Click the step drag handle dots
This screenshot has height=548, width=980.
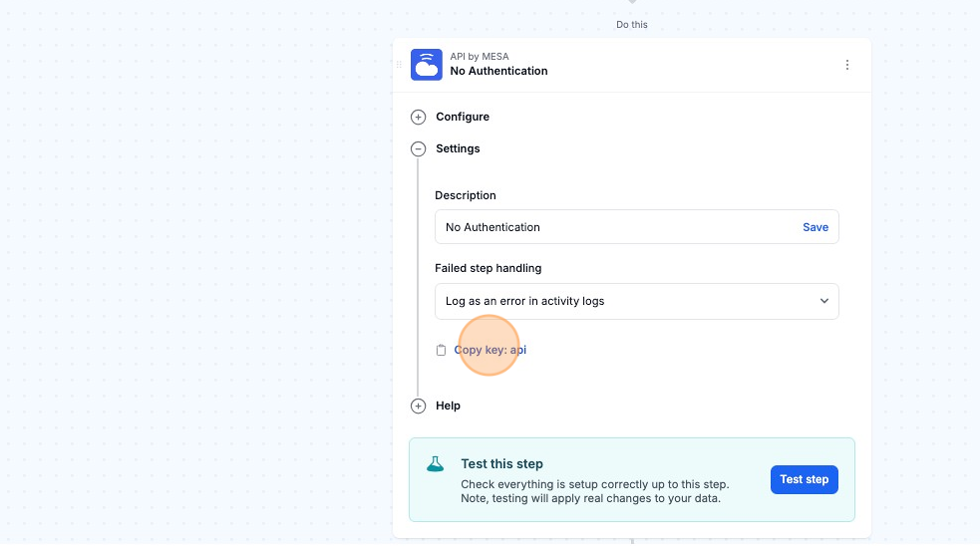[x=400, y=65]
